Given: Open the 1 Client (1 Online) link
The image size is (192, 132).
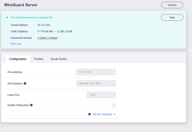Looking at the screenshot, I should click(47, 38).
